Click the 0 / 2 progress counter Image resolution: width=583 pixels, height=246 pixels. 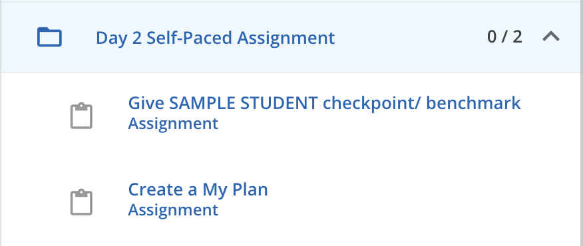tap(504, 37)
